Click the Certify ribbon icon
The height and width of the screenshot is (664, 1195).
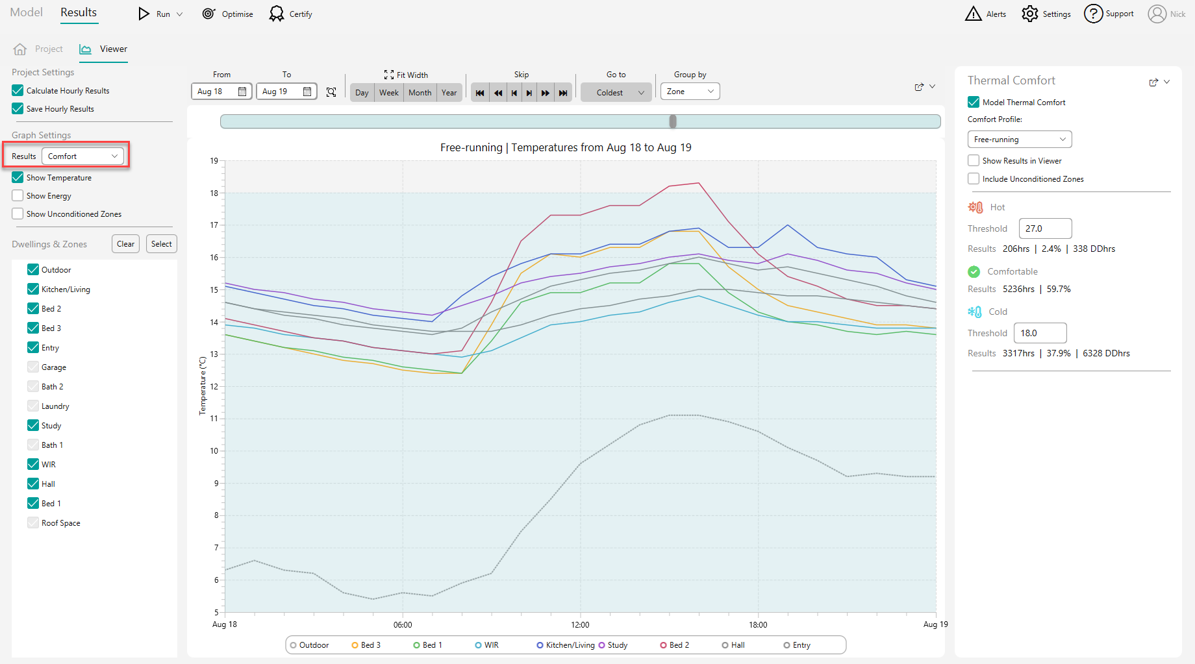click(x=277, y=14)
